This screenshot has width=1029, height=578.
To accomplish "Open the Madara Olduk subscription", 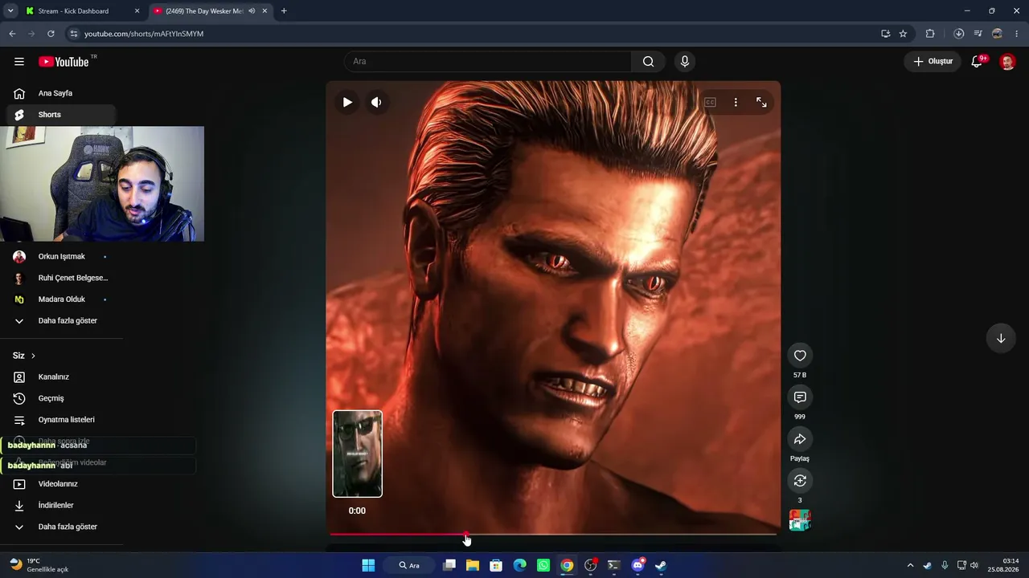I will 61,299.
